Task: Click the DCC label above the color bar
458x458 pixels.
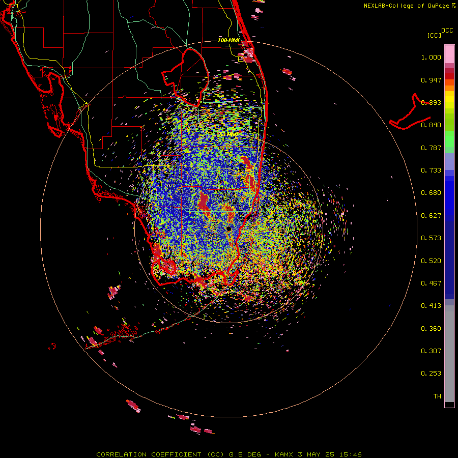Action: click(x=447, y=31)
